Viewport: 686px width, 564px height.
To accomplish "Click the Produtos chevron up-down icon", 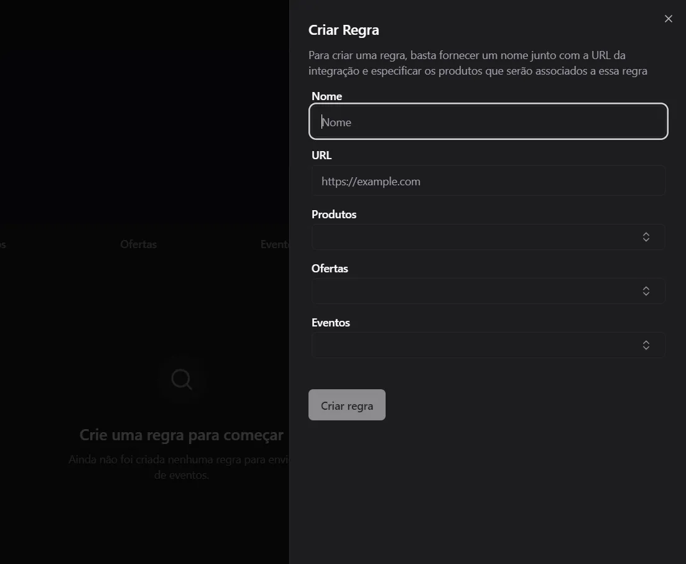I will tap(646, 237).
